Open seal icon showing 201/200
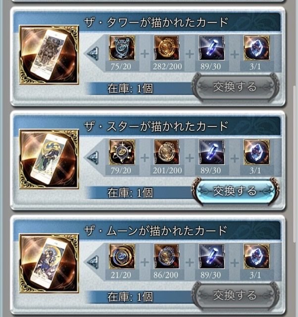Viewport: 298px width, 317px height. (167, 152)
